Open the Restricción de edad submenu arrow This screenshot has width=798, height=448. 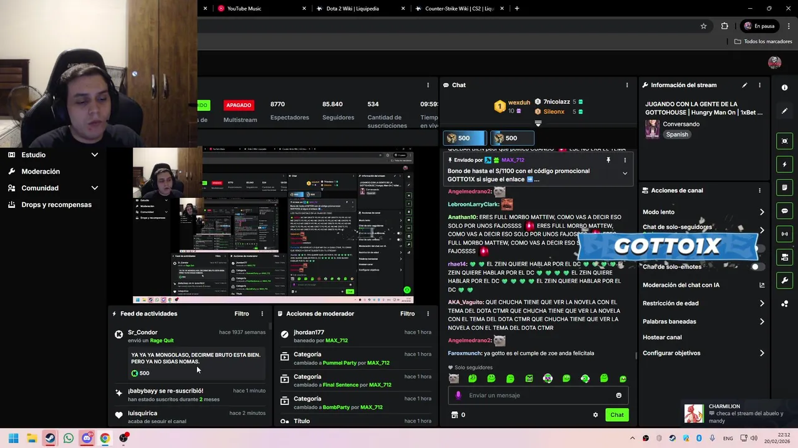(x=762, y=304)
